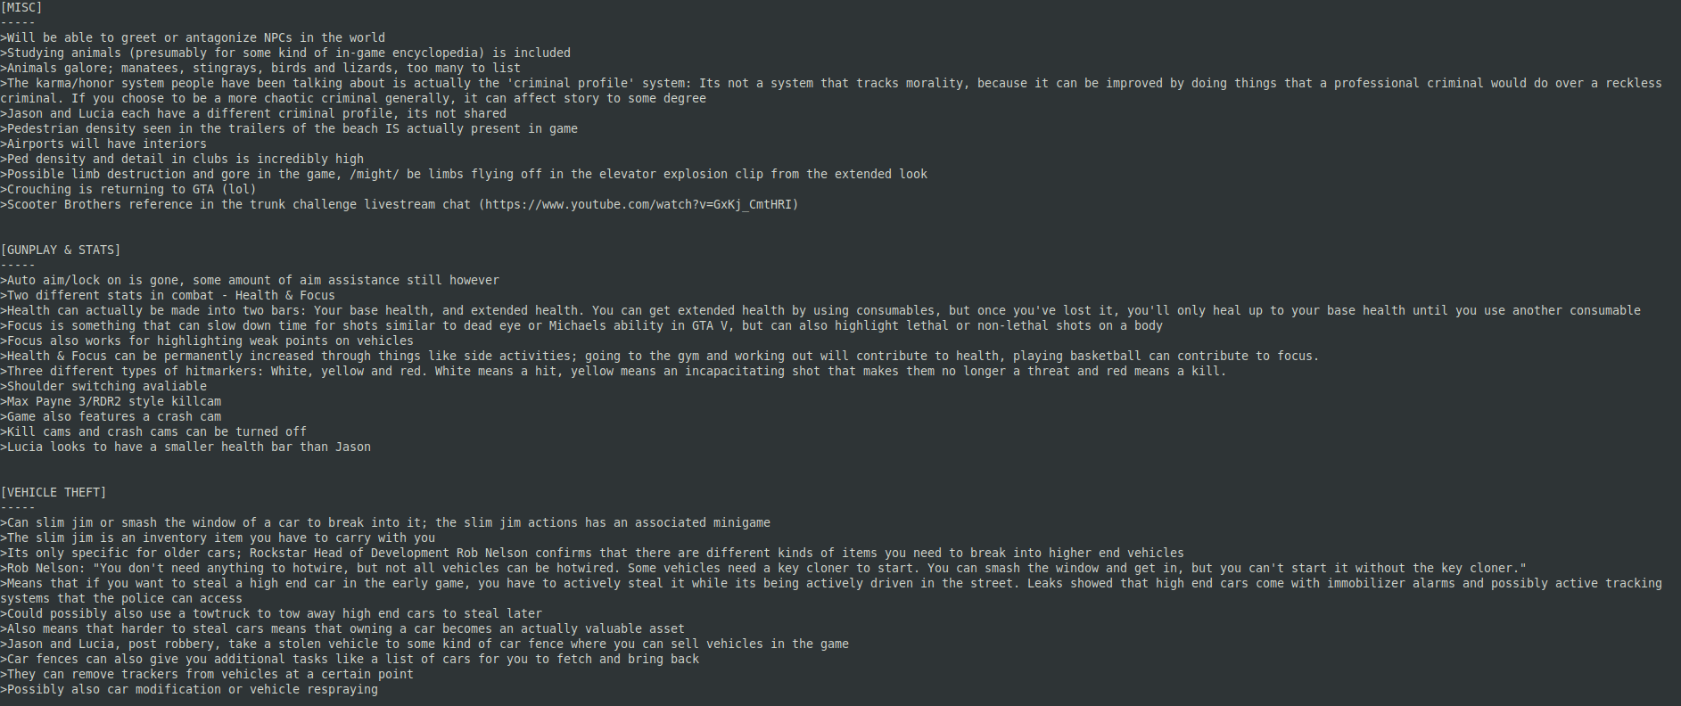Click the 'Auto aim/lock on is gone' line
The image size is (1681, 706).
tap(250, 280)
